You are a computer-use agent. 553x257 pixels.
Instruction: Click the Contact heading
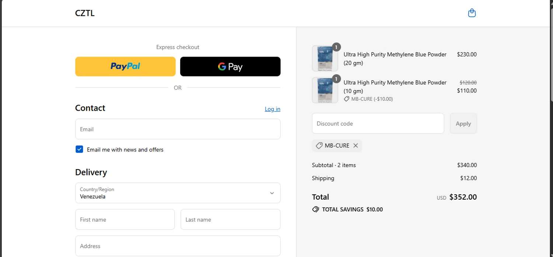[x=90, y=108]
